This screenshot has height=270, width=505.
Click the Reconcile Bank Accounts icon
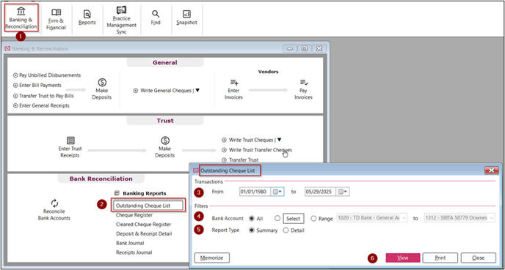click(54, 203)
